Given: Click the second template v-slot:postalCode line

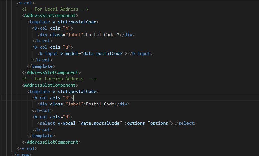Looking at the screenshot, I should click(63, 92).
